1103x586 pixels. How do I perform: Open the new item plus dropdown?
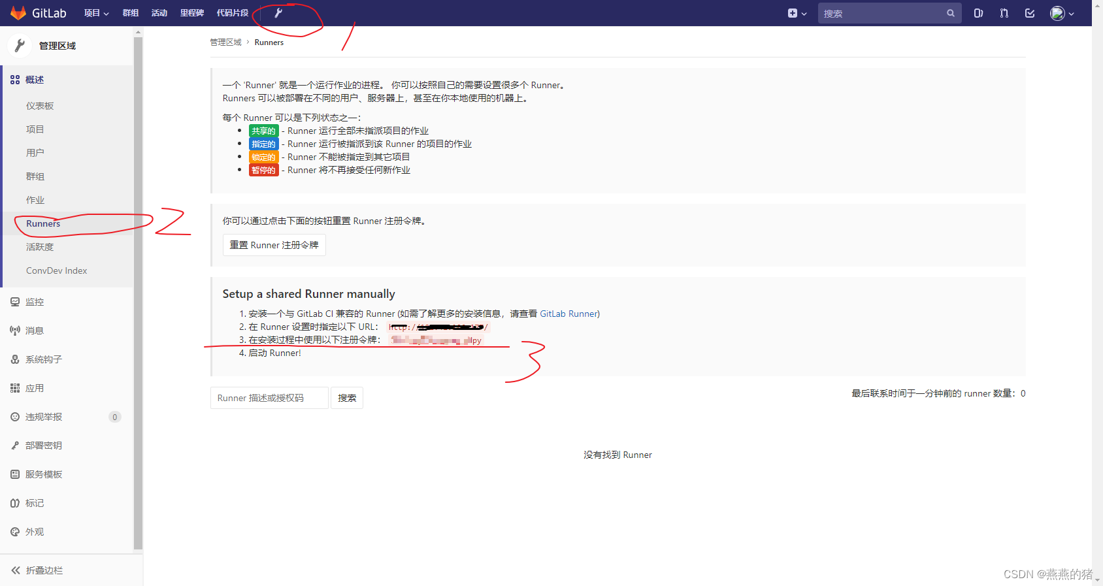pyautogui.click(x=797, y=13)
